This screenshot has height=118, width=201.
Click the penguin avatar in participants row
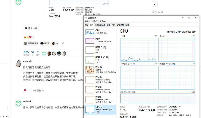64,54
